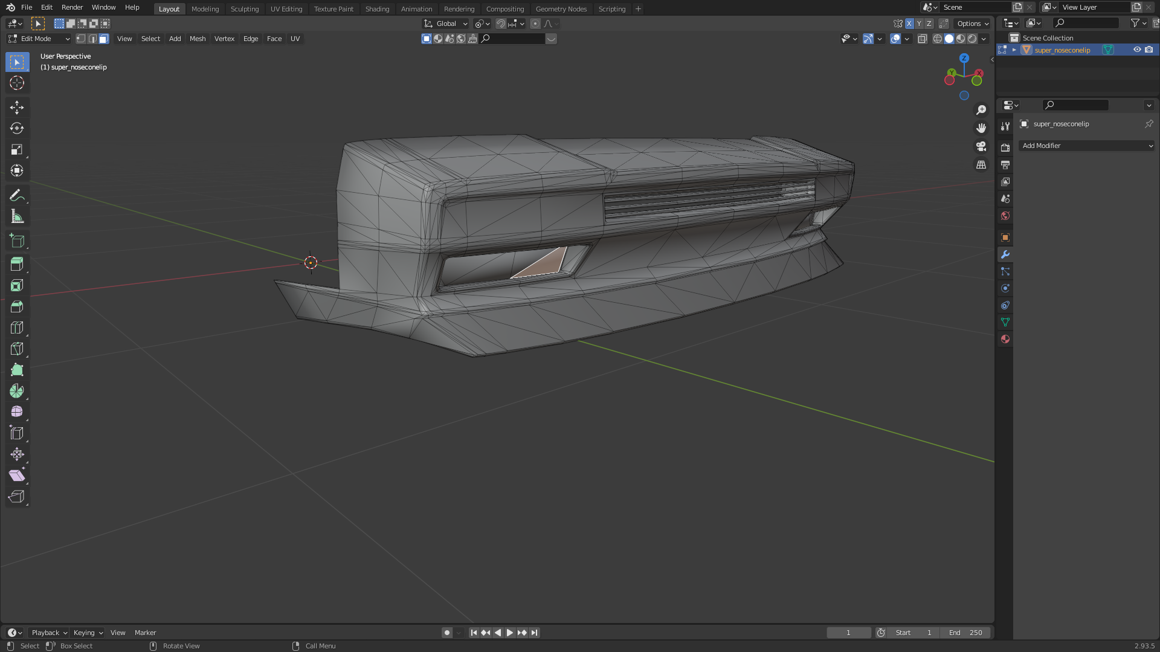Image resolution: width=1160 pixels, height=652 pixels.
Task: Open Material properties tab icon
Action: point(1005,339)
